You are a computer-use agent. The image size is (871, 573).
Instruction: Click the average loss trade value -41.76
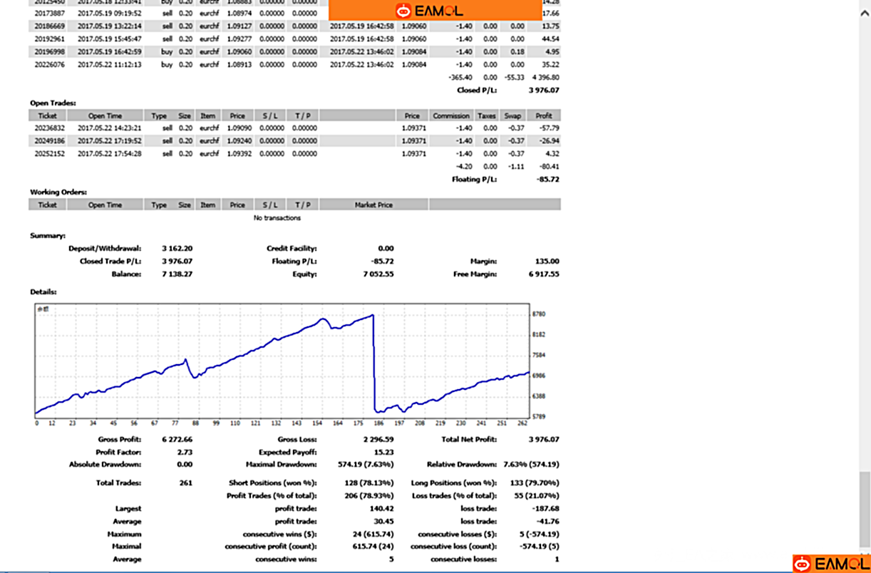548,521
